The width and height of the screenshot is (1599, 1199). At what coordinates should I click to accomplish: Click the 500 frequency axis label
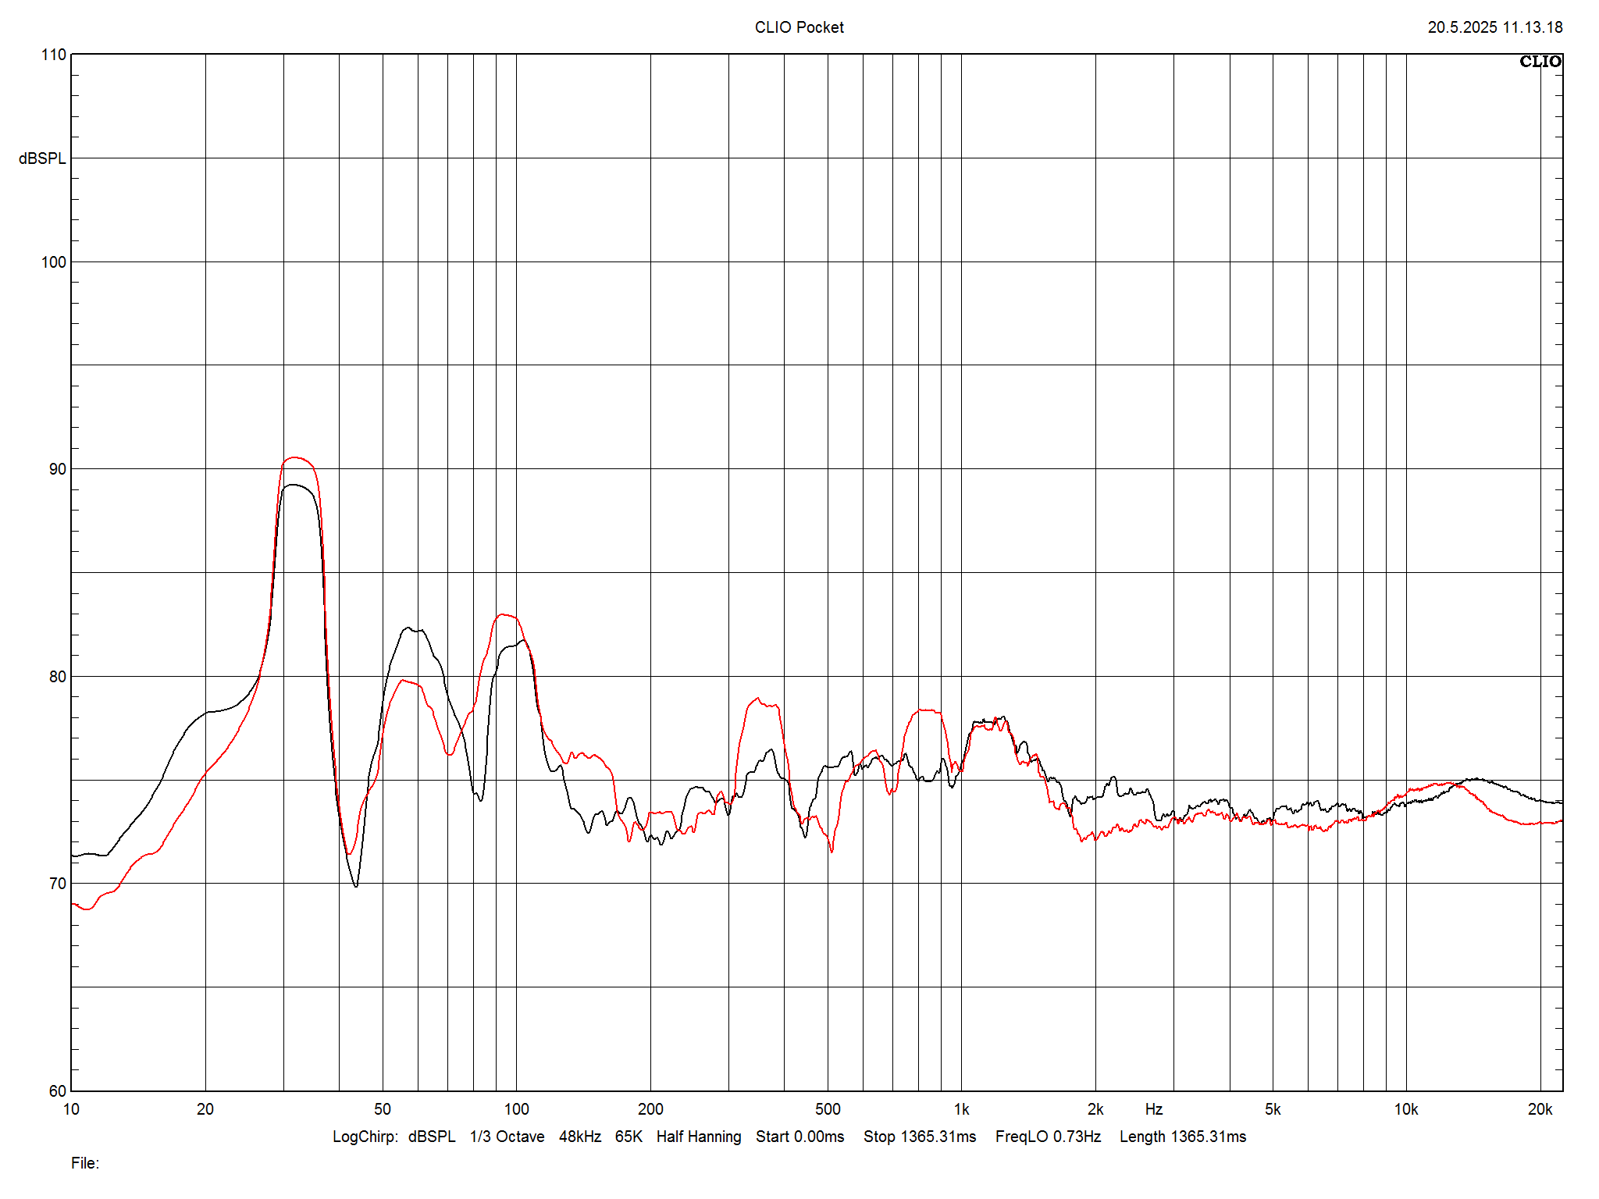tap(828, 1109)
